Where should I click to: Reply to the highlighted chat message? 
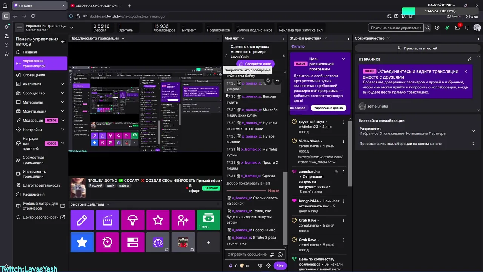277,80
